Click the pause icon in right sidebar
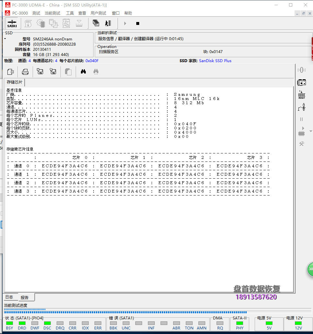 click(x=301, y=119)
